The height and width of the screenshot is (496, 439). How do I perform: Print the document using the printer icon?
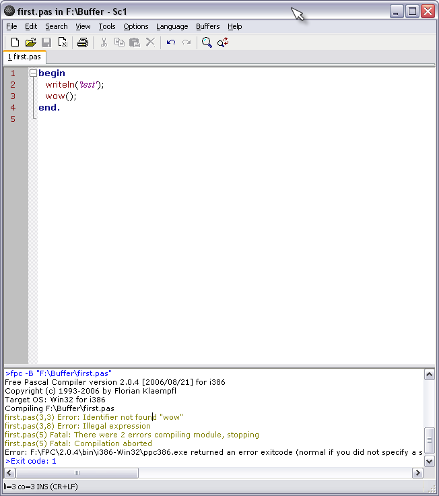pos(83,42)
